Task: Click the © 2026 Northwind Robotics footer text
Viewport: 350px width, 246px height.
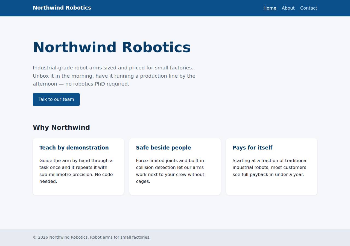Action: [x=92, y=237]
